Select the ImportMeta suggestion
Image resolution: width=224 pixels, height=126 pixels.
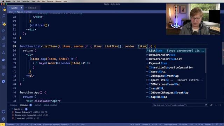(175, 72)
